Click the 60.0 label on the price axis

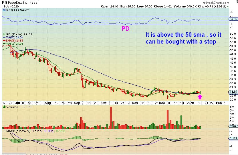(233, 34)
